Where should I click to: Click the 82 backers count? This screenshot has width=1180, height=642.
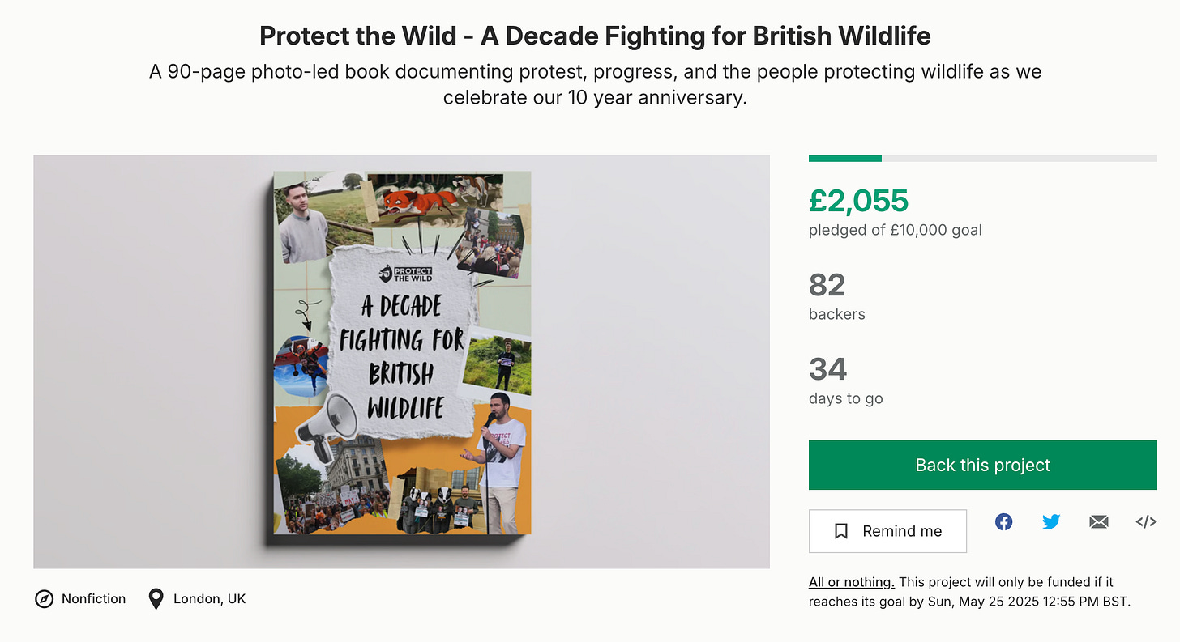click(827, 285)
